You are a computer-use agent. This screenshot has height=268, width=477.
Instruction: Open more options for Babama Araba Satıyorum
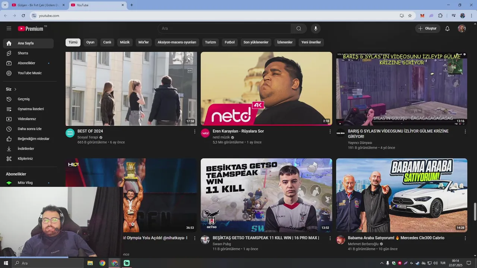(465, 238)
